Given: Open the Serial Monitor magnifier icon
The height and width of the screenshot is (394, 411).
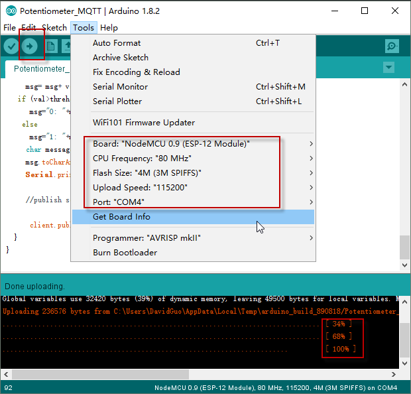Looking at the screenshot, I should 392,46.
